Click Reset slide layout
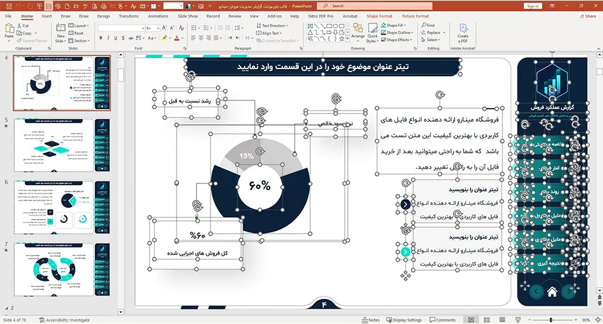 tap(76, 33)
